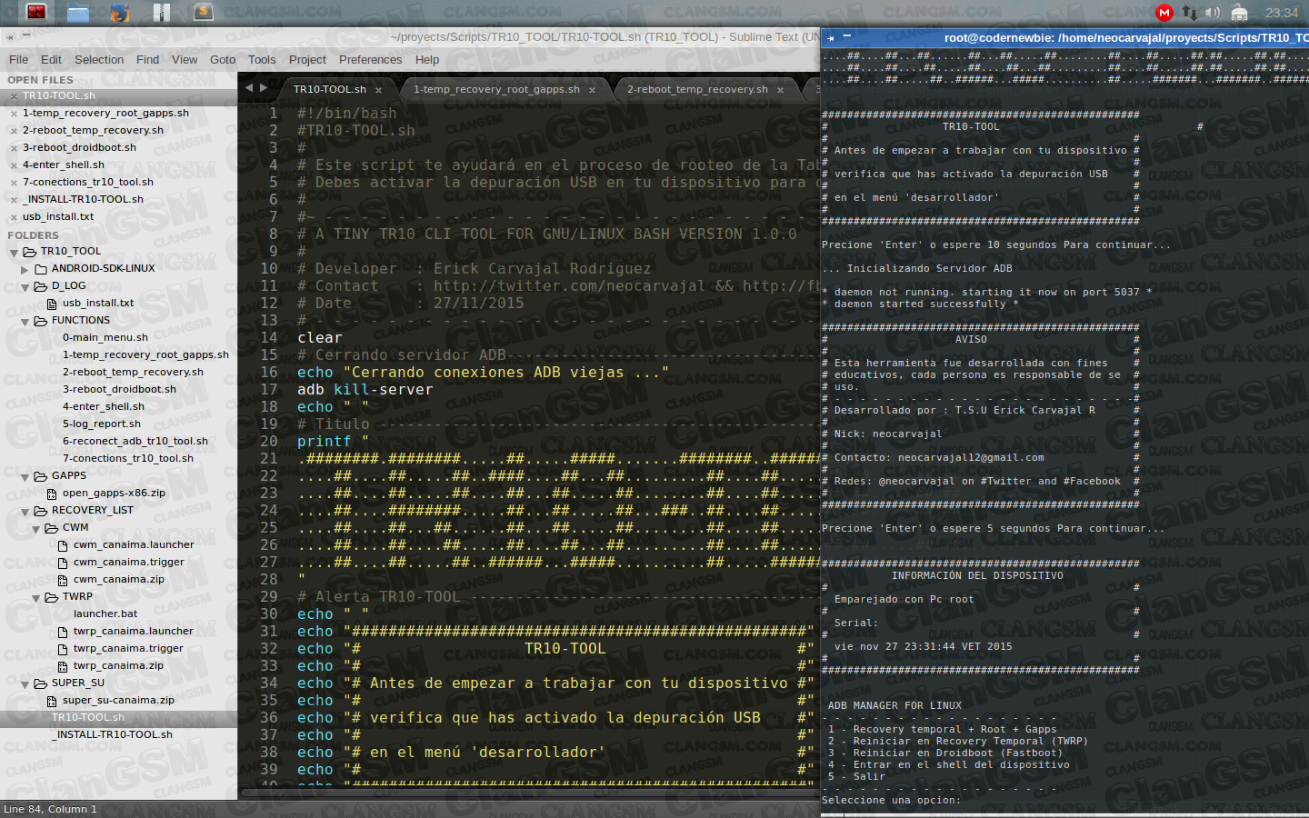Click the Sublime Text launcher in the panel
The width and height of the screenshot is (1309, 818).
coord(204,12)
